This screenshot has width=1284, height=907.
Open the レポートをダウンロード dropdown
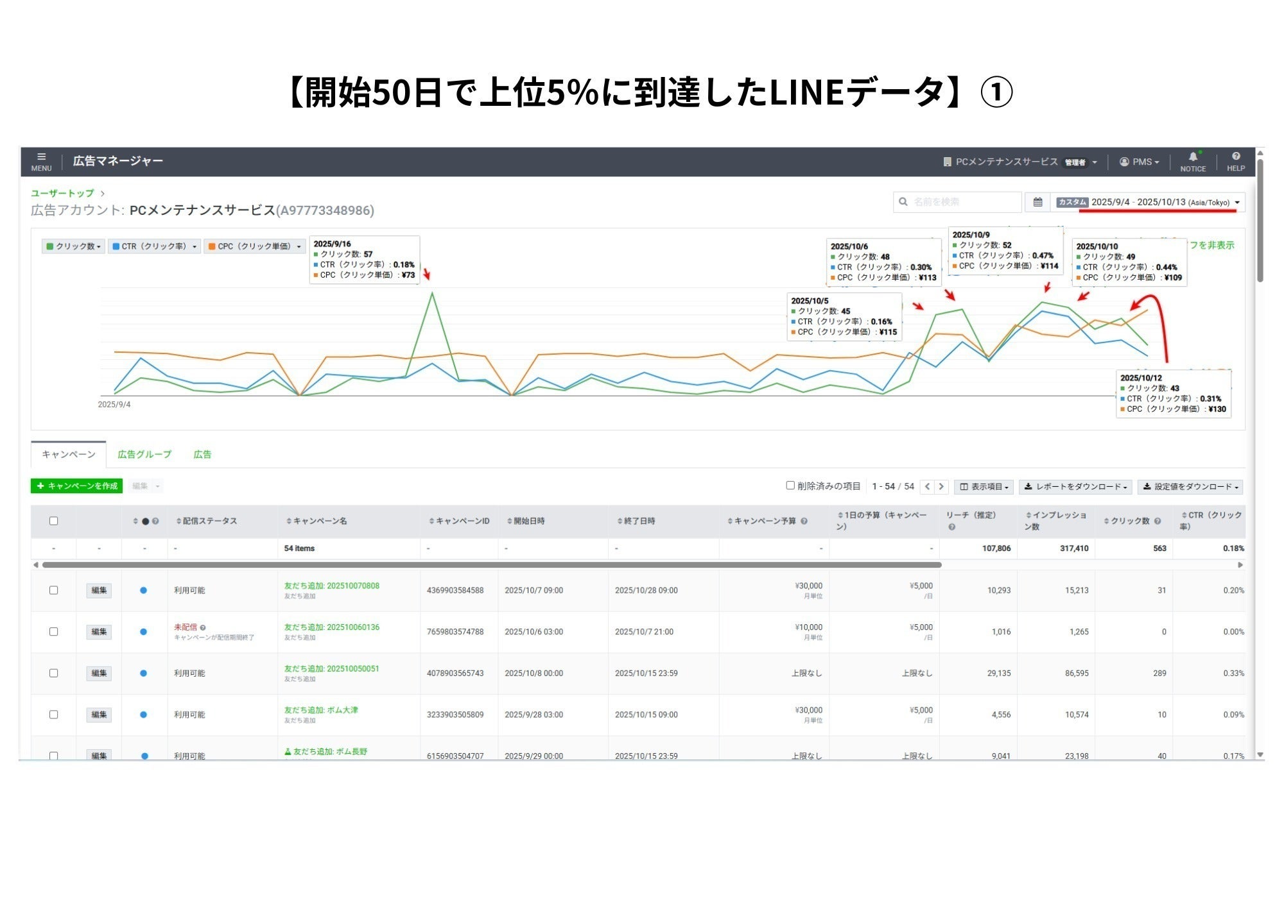pyautogui.click(x=1075, y=487)
